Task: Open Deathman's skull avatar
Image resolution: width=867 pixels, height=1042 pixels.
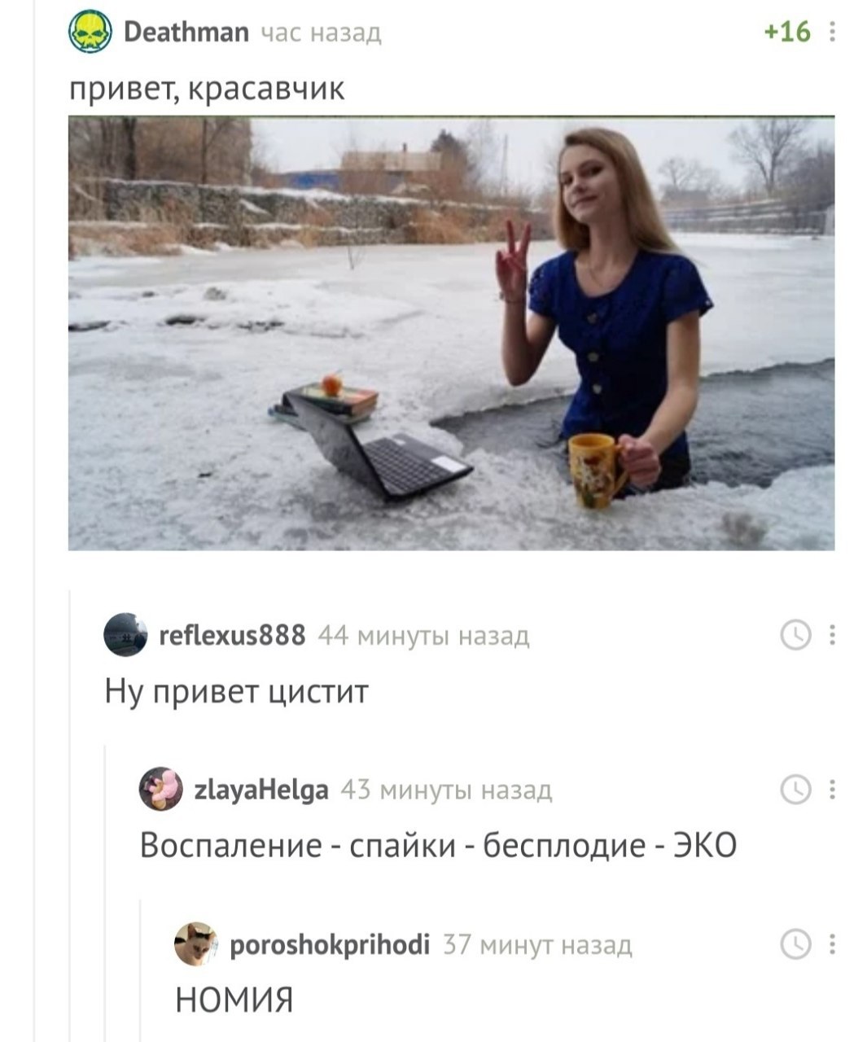Action: (90, 31)
